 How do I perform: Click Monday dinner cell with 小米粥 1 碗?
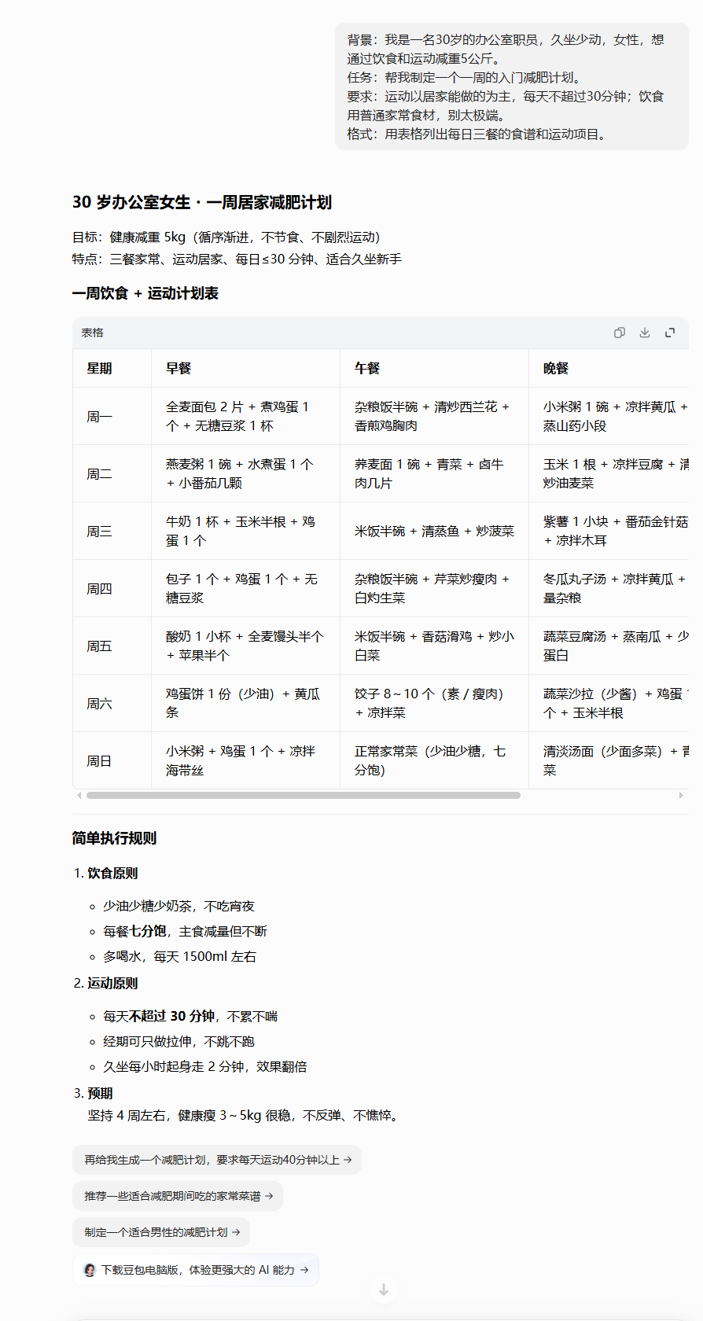coord(609,416)
